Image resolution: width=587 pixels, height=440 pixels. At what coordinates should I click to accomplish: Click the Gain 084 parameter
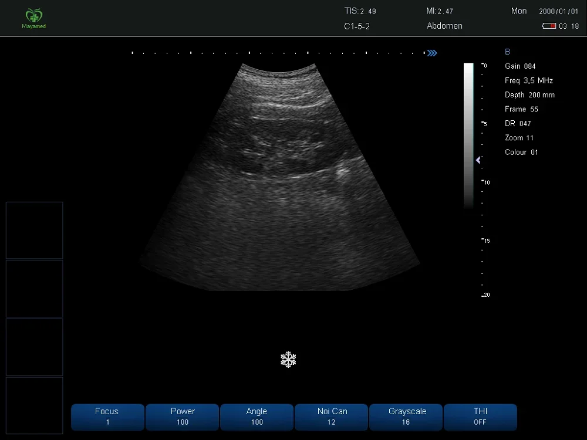pos(520,66)
